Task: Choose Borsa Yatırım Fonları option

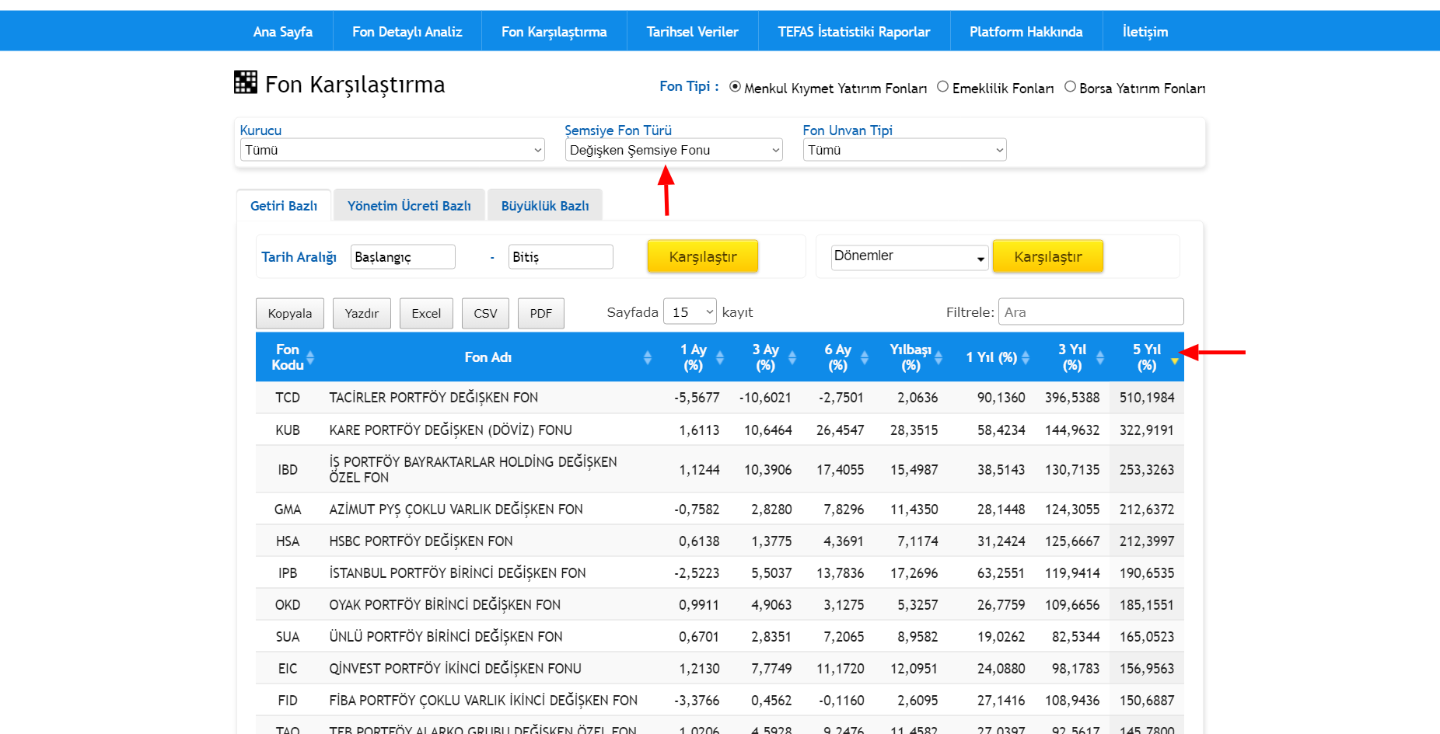Action: tap(1070, 87)
